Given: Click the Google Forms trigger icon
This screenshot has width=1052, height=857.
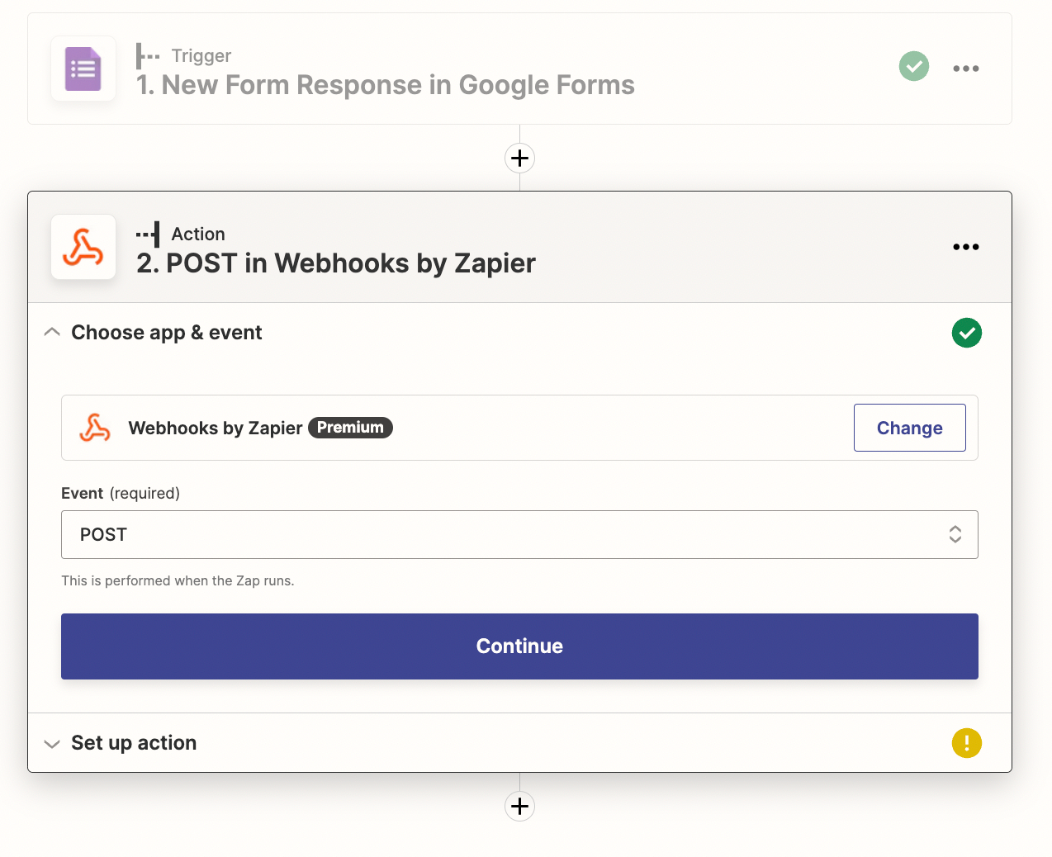Looking at the screenshot, I should pos(83,69).
